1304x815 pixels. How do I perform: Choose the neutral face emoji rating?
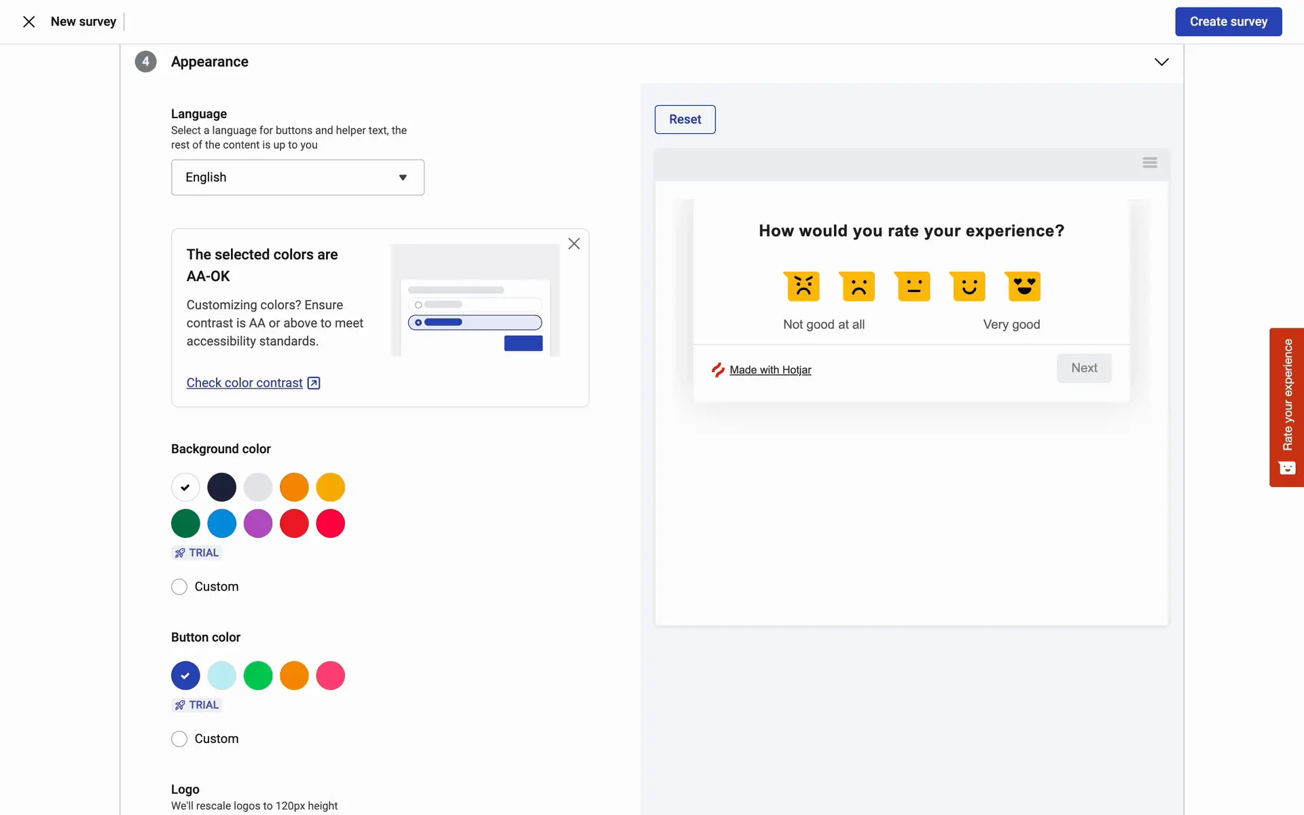click(x=913, y=286)
